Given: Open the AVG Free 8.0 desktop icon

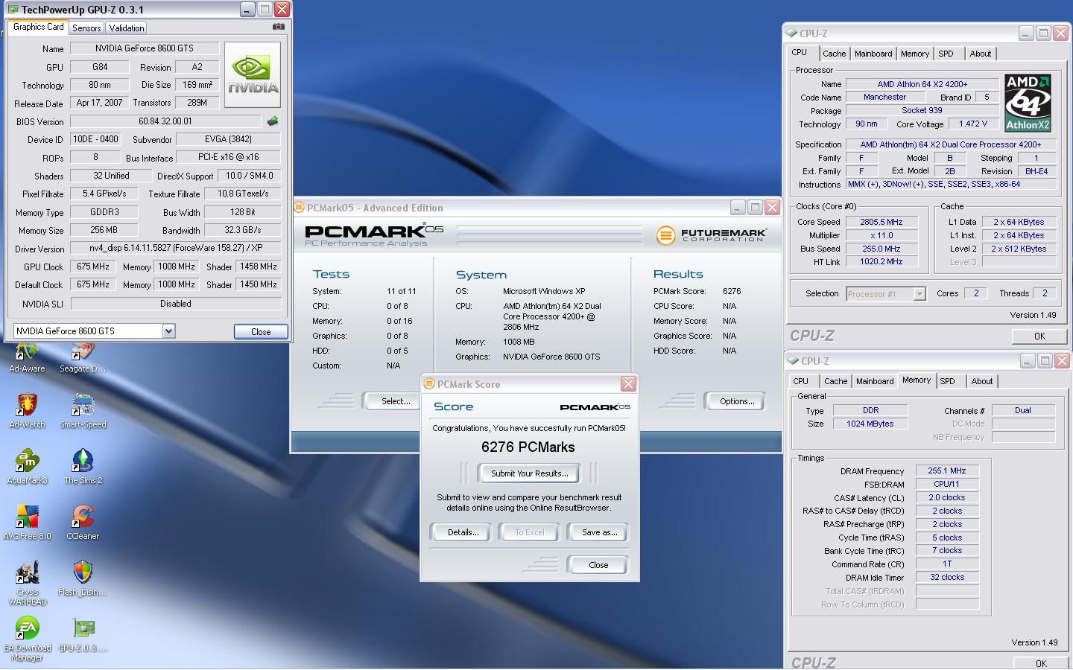Looking at the screenshot, I should (27, 523).
